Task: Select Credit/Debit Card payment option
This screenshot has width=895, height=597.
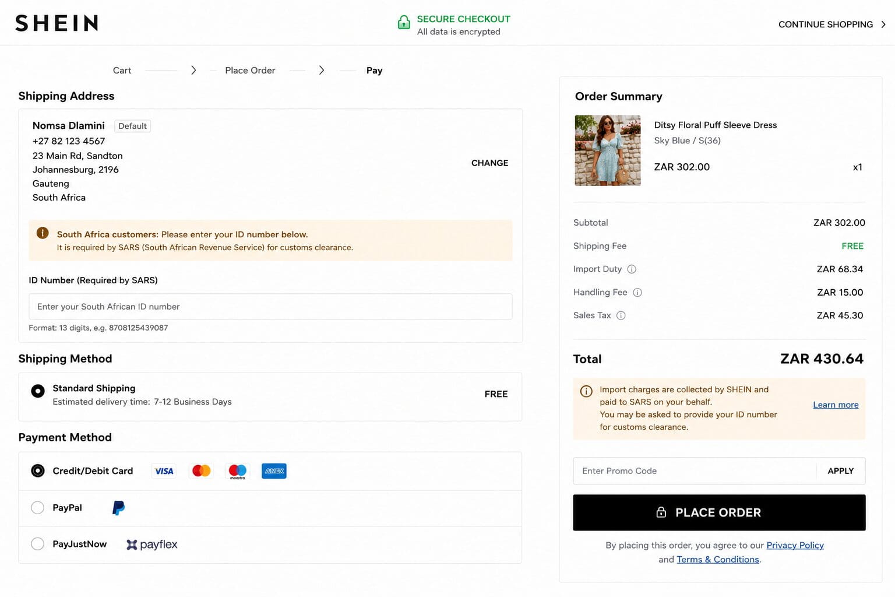Action: (x=38, y=470)
